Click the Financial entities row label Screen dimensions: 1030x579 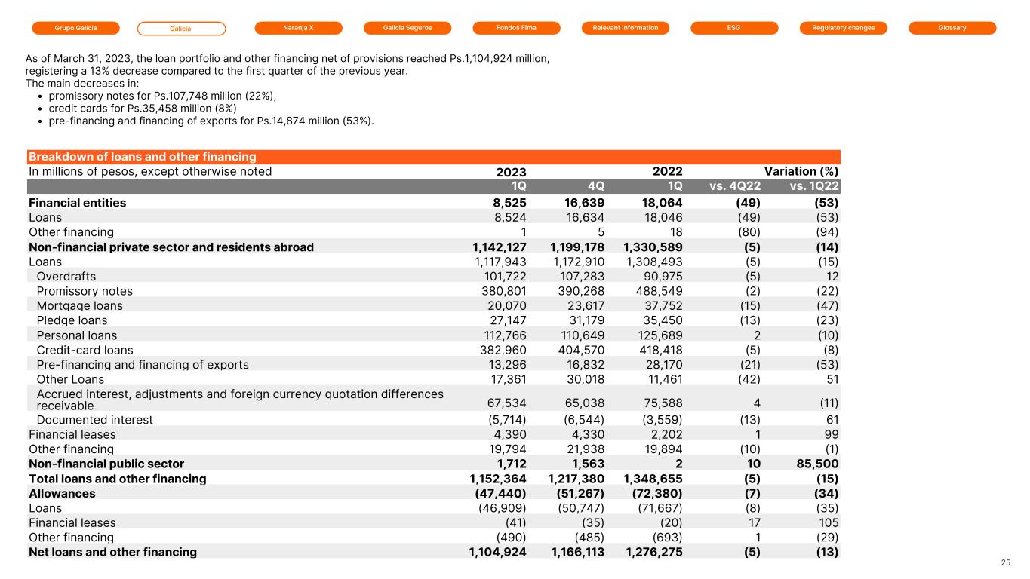(78, 203)
